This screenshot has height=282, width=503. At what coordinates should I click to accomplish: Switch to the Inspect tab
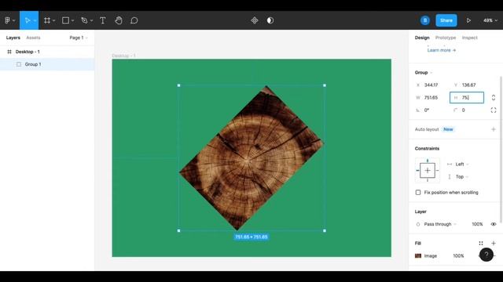pos(470,38)
